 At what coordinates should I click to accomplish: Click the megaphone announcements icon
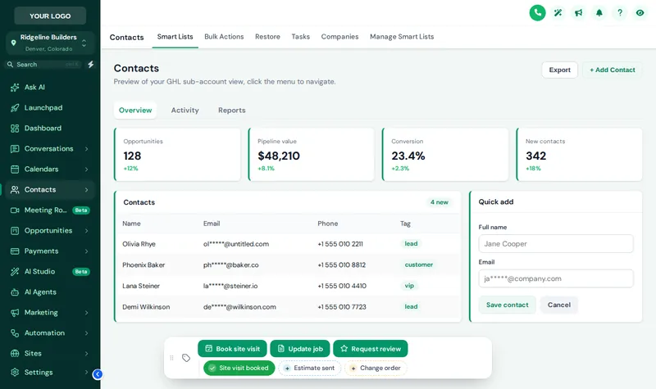click(578, 13)
